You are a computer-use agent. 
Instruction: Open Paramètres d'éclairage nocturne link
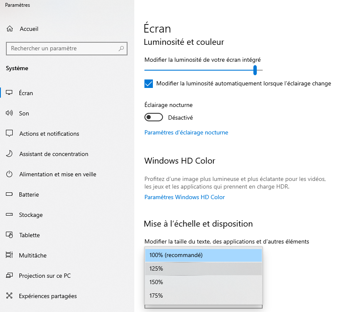coord(186,133)
